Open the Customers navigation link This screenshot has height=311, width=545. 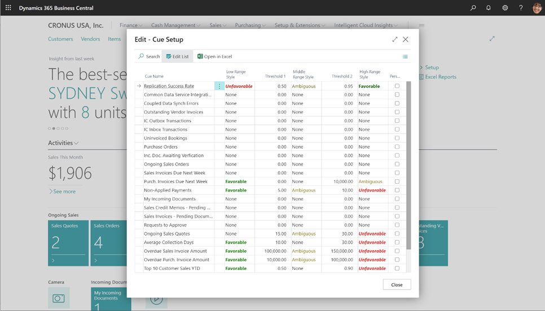coord(60,39)
